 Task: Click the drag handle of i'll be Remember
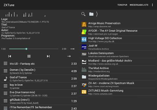6,108
